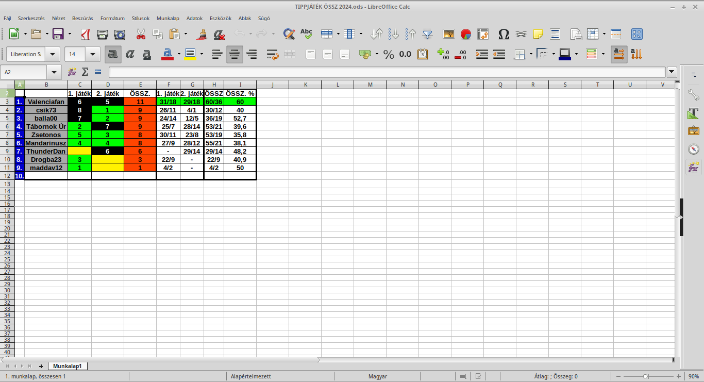This screenshot has height=382, width=704.
Task: Open Function Wizard next to Name Box
Action: coord(72,72)
